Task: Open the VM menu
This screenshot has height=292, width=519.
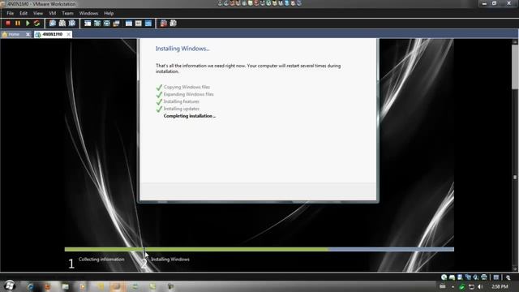Action: [x=52, y=13]
